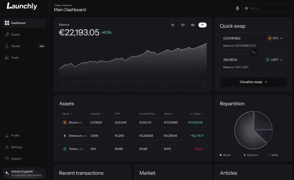The height and width of the screenshot is (180, 294).
Task: Select the 7D chart range
Action: (x=183, y=25)
